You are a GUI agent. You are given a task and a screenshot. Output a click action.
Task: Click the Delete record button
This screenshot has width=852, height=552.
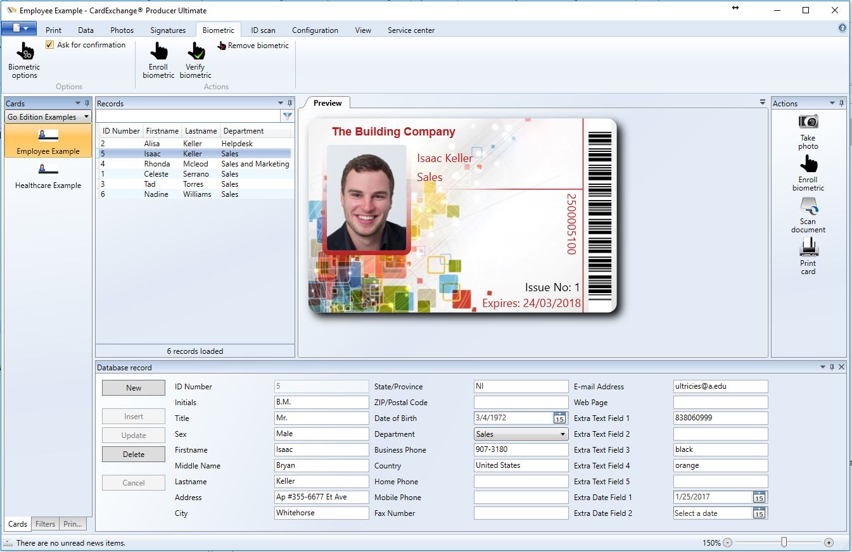click(x=134, y=455)
